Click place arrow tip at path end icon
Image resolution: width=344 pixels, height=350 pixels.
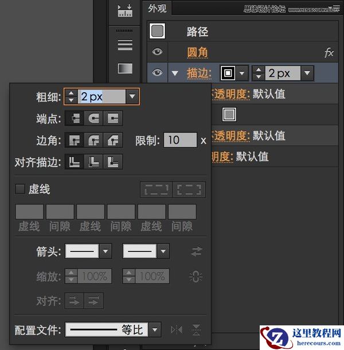tap(93, 301)
